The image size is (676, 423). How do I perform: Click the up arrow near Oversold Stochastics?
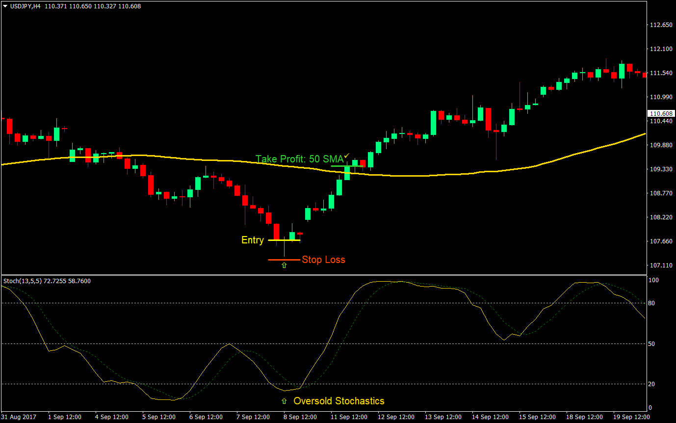click(284, 401)
